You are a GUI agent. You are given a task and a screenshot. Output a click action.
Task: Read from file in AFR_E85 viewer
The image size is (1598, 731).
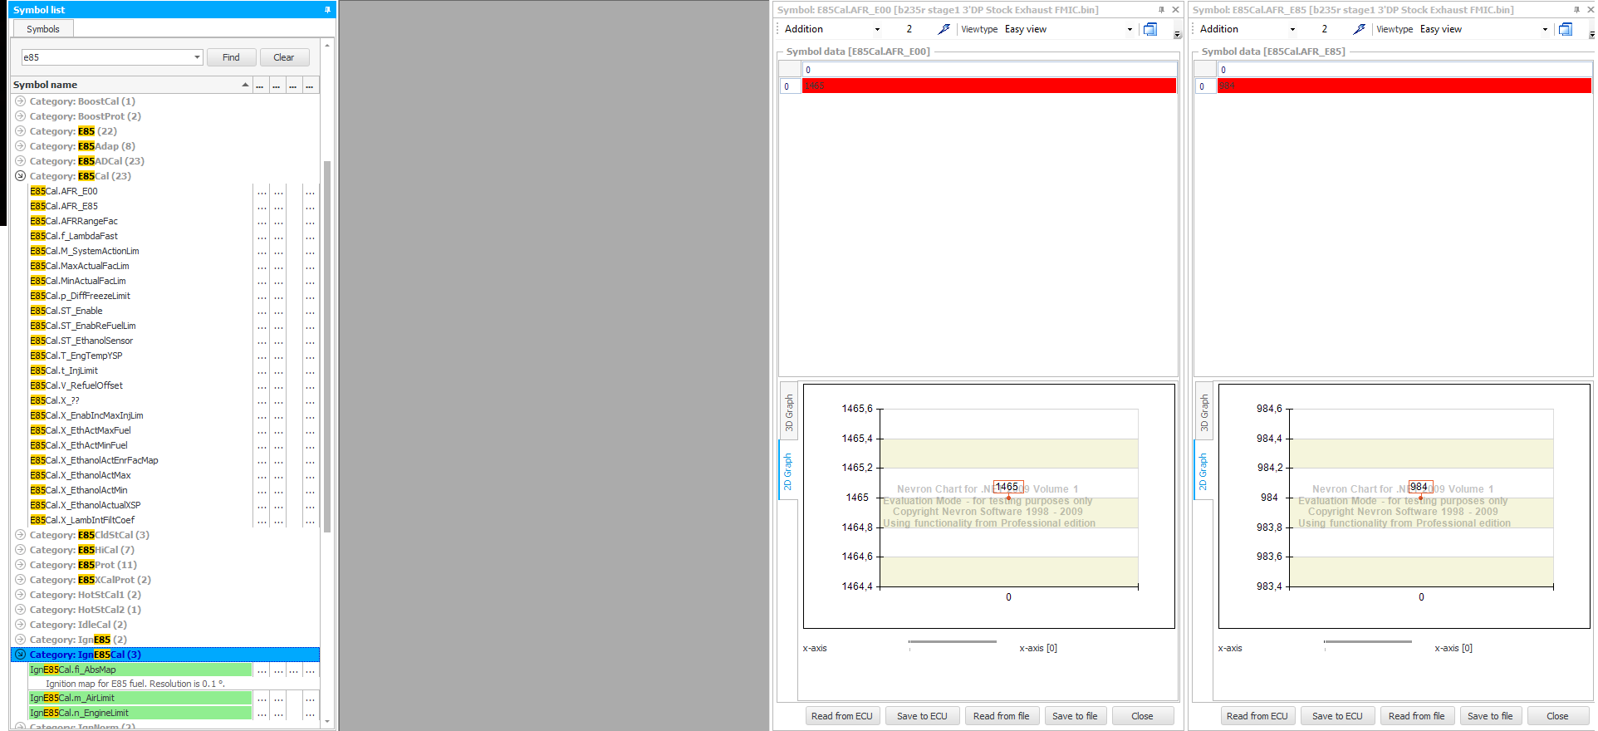[1416, 716]
